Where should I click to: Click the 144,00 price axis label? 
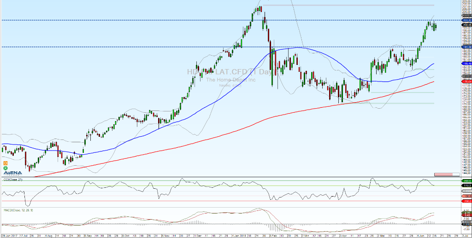(467, 173)
